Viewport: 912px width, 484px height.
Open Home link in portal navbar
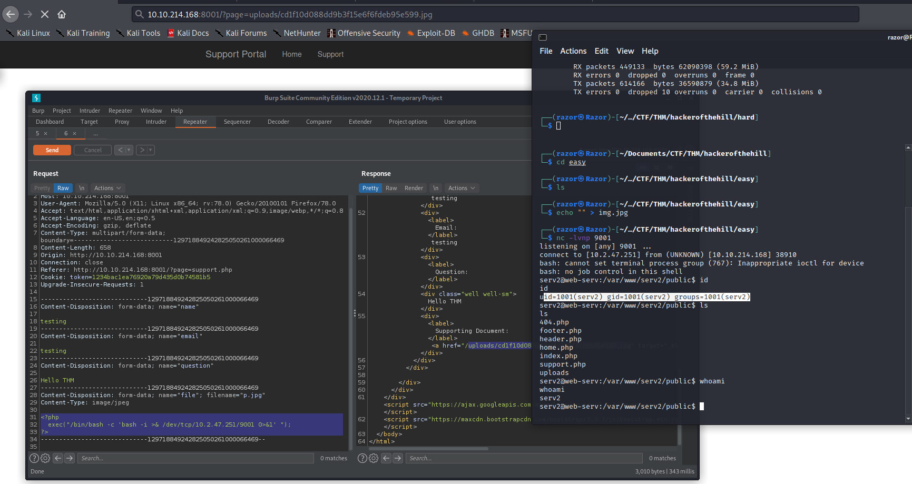coord(292,54)
